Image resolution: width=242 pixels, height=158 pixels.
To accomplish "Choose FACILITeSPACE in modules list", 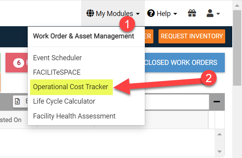I will click(x=57, y=72).
